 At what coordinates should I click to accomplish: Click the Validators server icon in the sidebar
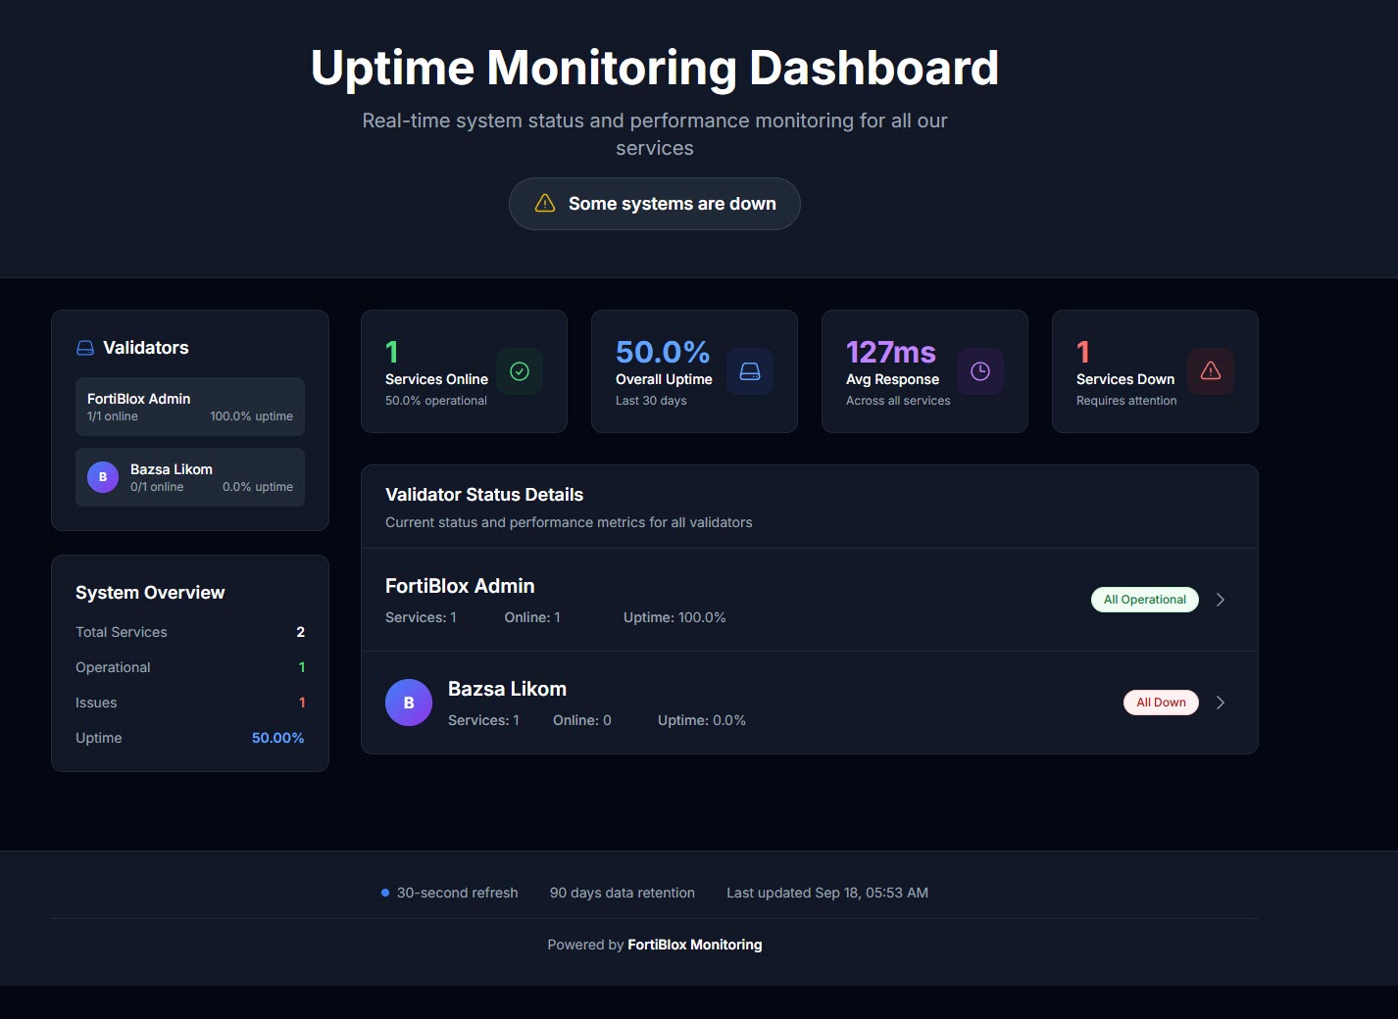85,347
